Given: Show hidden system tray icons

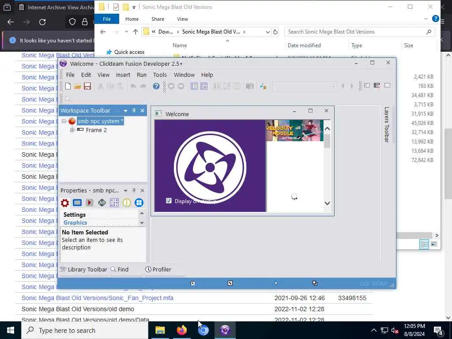Looking at the screenshot, I should pyautogui.click(x=373, y=330).
